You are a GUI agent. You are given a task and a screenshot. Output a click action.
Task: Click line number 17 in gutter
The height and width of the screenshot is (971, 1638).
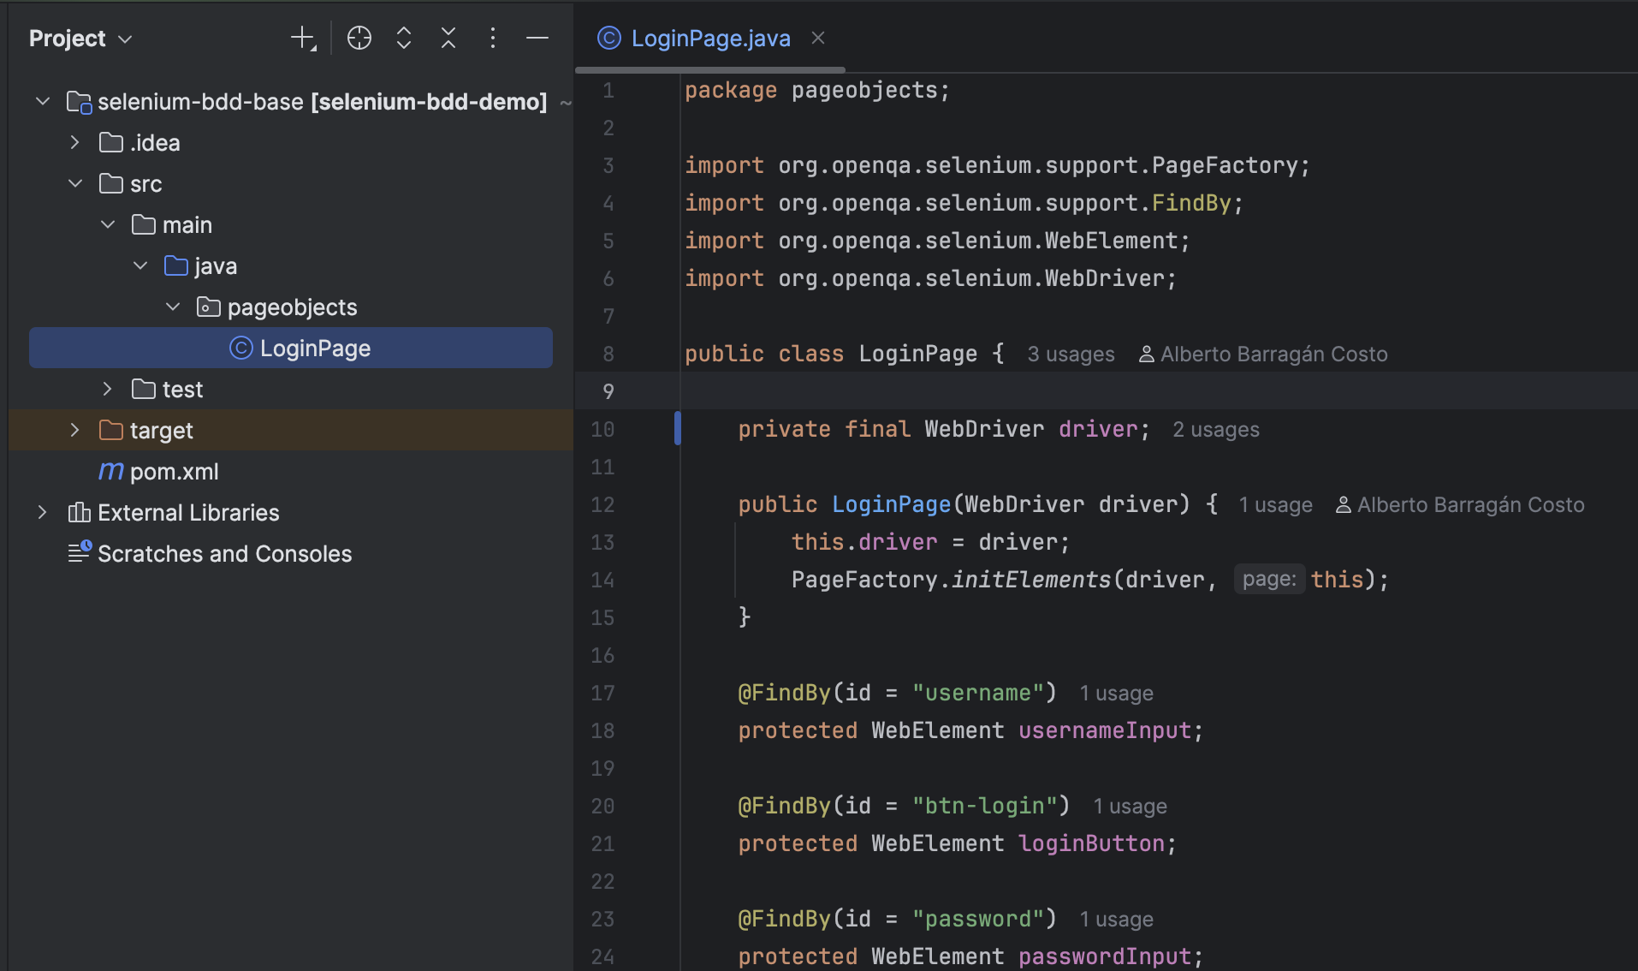point(602,693)
